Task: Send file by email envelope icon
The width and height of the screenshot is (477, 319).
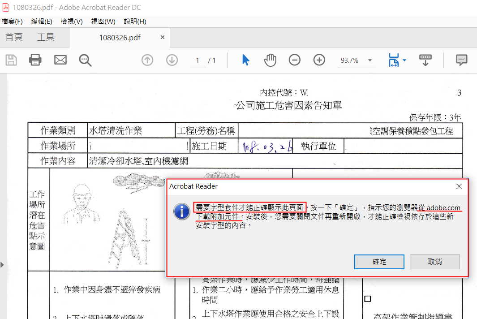Action: tap(60, 60)
